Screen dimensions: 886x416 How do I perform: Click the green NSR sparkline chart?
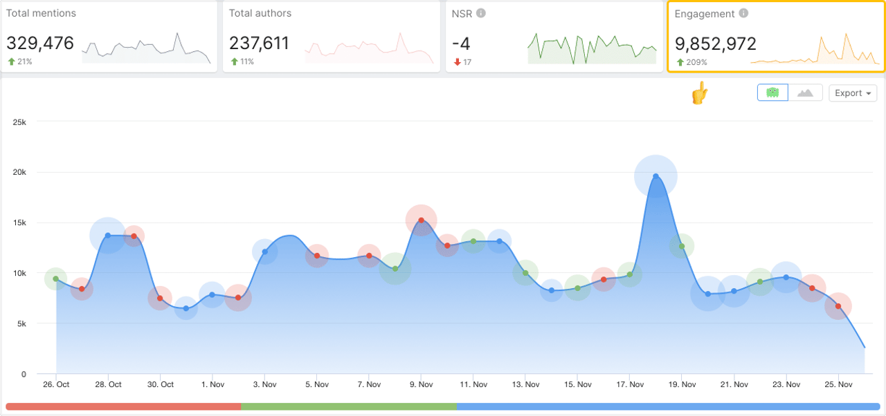coord(592,48)
